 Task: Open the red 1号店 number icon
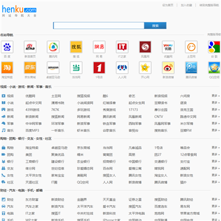coord(99,68)
